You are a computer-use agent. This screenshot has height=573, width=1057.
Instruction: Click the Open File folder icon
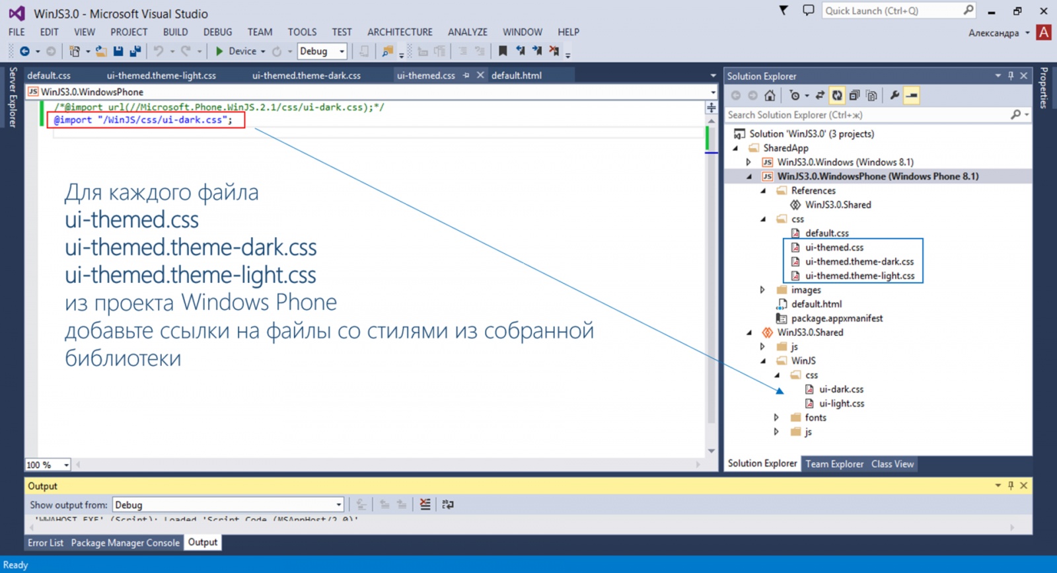[101, 51]
